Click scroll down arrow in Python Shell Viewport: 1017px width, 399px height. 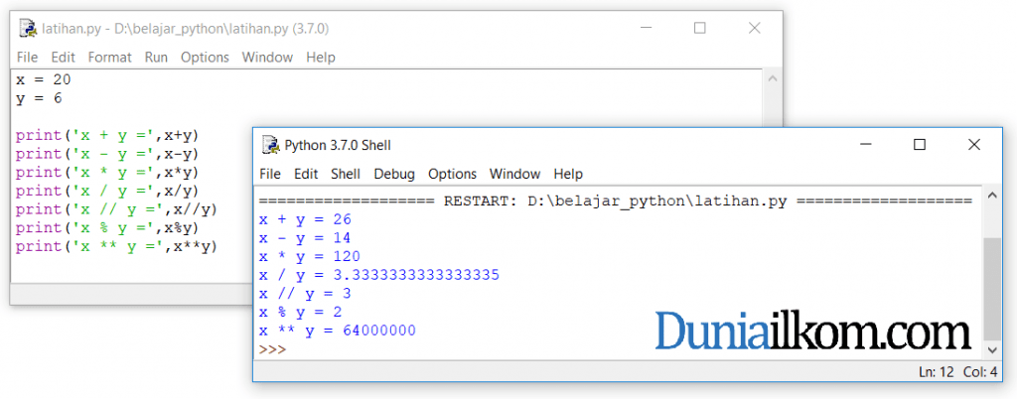tap(991, 349)
